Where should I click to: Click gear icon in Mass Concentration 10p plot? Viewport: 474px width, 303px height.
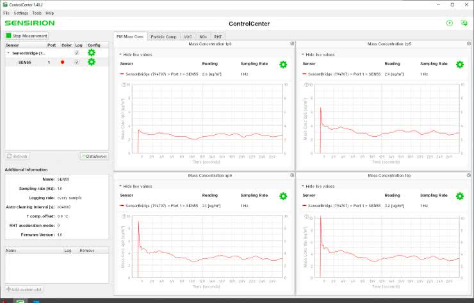pyautogui.click(x=459, y=196)
